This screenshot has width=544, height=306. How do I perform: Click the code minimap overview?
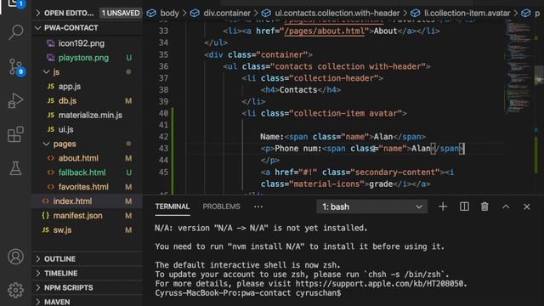tap(518, 66)
